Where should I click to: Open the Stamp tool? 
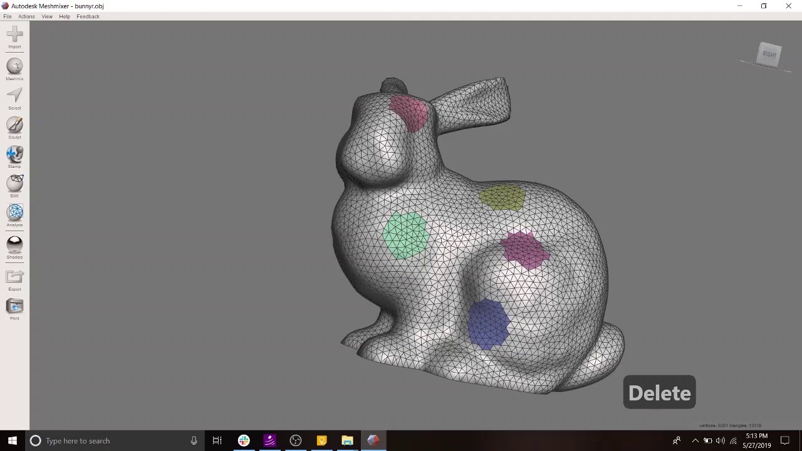14,157
